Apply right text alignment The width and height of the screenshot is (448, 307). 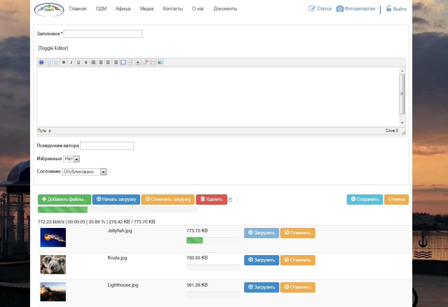click(x=116, y=62)
